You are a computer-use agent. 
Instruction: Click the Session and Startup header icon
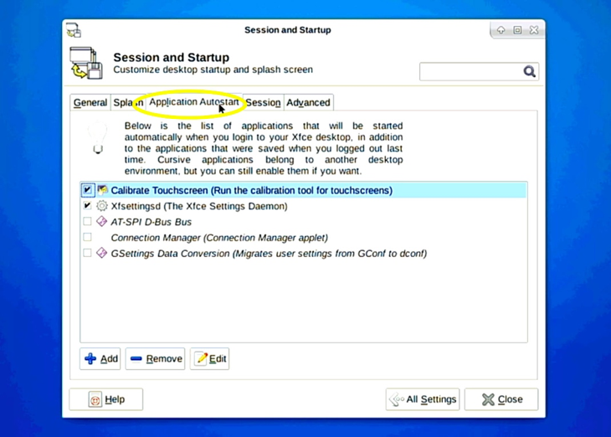(x=86, y=64)
